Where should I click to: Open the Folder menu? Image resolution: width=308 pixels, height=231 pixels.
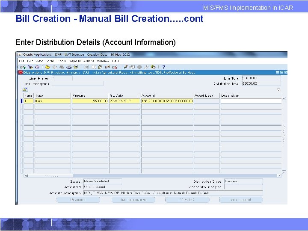pos(50,61)
